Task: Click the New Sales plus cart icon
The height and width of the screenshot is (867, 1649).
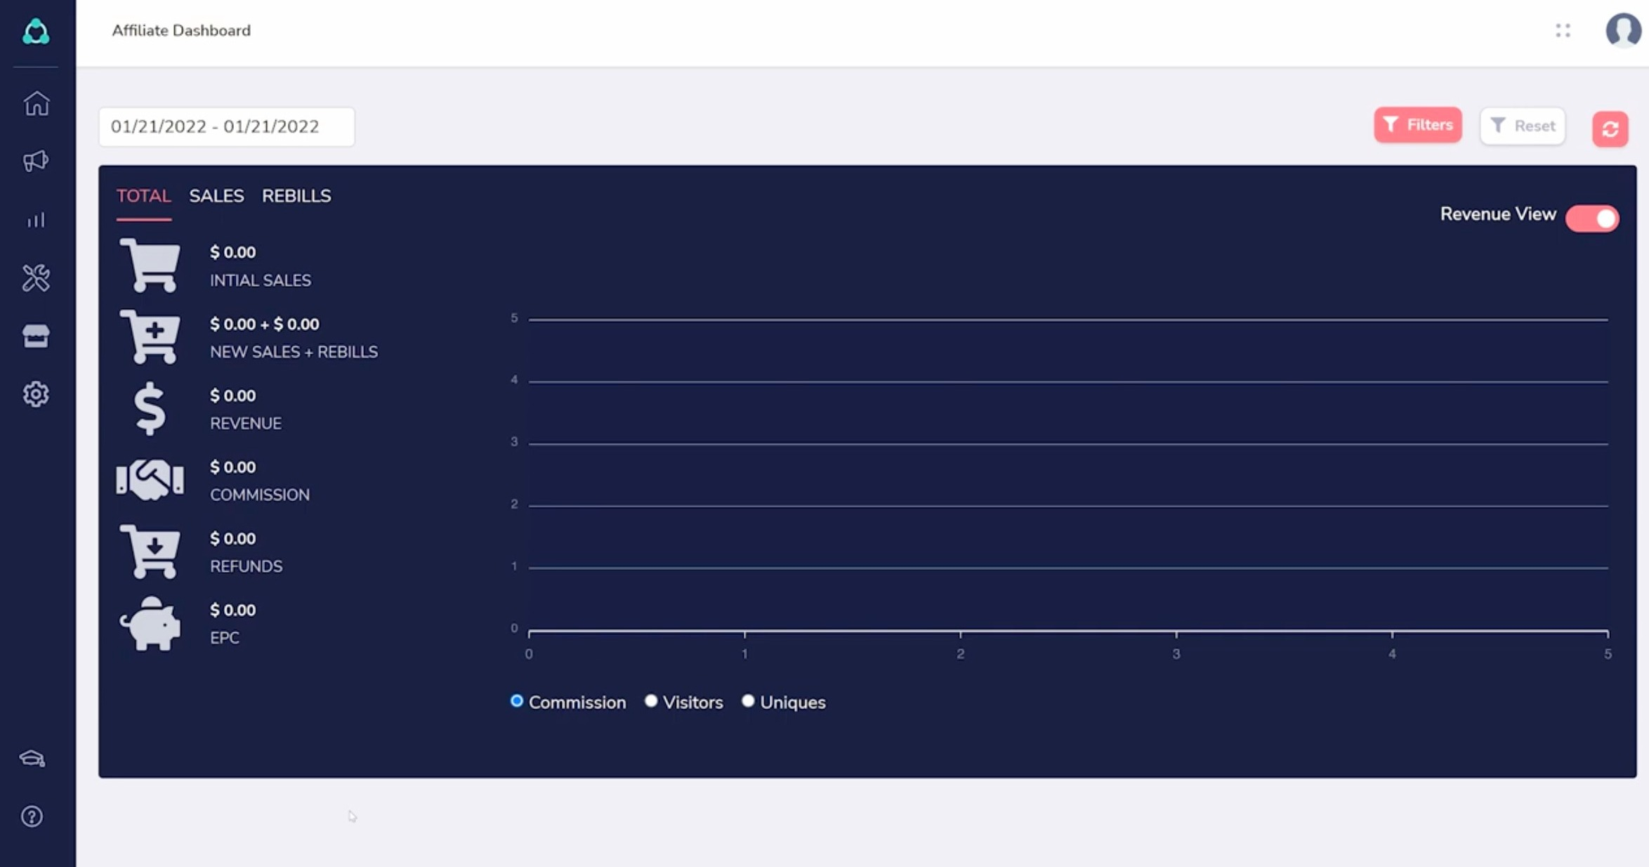Action: click(150, 337)
